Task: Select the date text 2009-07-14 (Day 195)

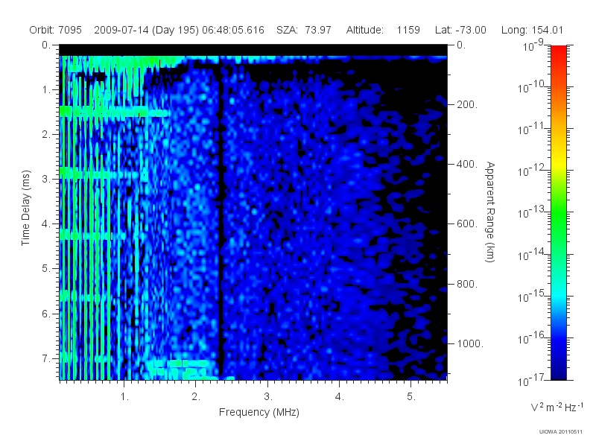Action: (146, 30)
